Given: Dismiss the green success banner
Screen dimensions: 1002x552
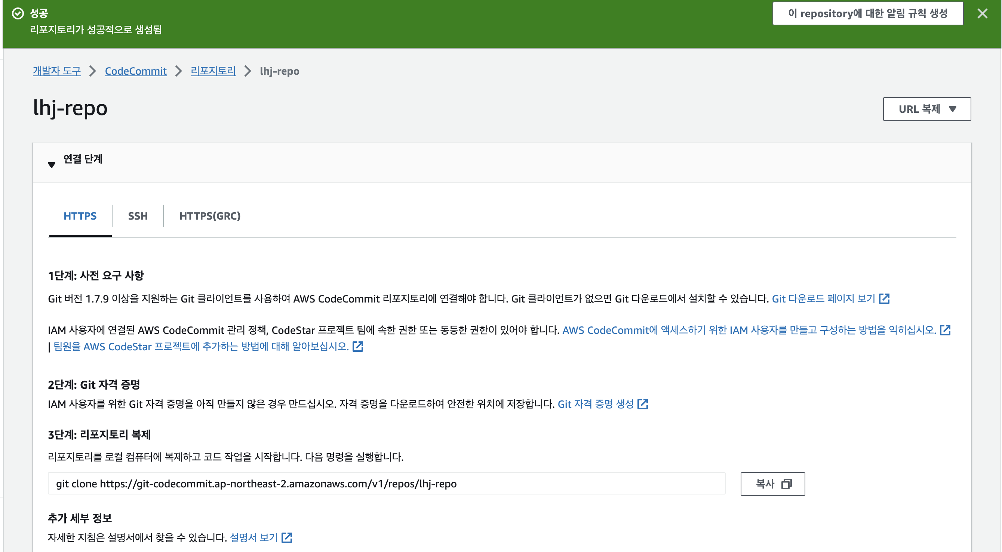Looking at the screenshot, I should (982, 14).
